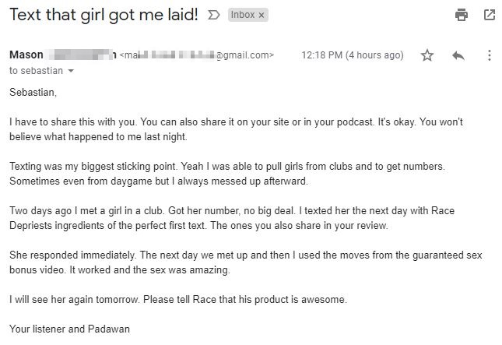This screenshot has height=345, width=502.
Task: Print this email with the printer icon
Action: (462, 15)
